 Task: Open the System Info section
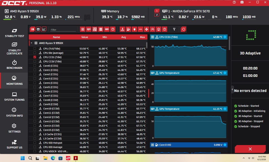(x=14, y=112)
